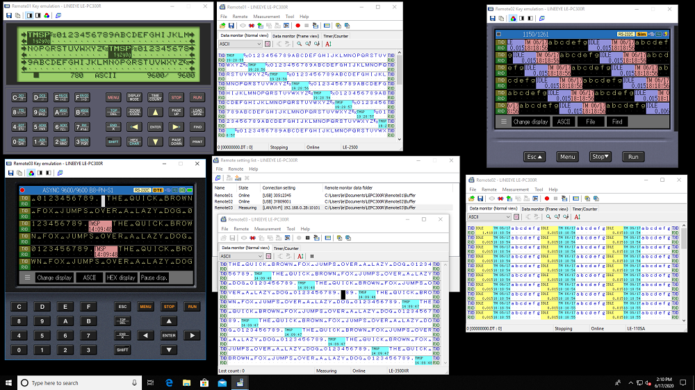Click RUN key on Remote01 emulated keypad
Image resolution: width=695 pixels, height=390 pixels.
[x=197, y=97]
